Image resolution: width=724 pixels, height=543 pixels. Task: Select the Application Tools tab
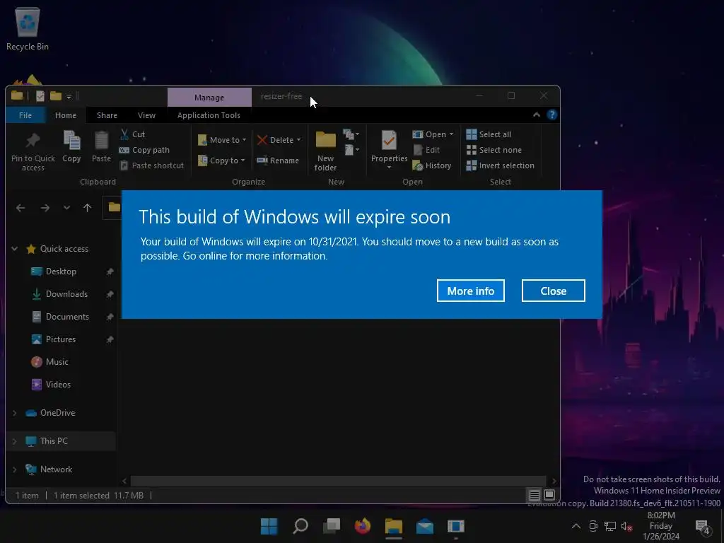click(x=209, y=115)
